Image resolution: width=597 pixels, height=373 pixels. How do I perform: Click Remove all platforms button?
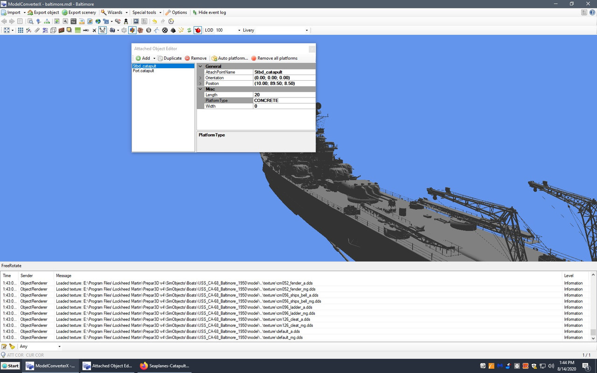click(274, 58)
